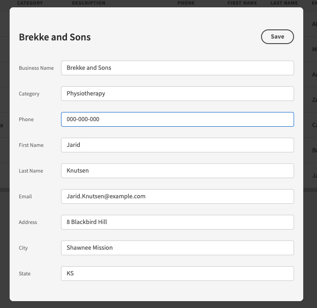Click the Address label

pyautogui.click(x=28, y=222)
